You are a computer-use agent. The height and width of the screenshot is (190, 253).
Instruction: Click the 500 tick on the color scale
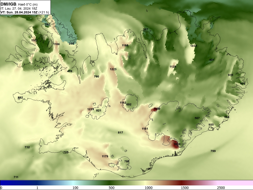point(112,188)
